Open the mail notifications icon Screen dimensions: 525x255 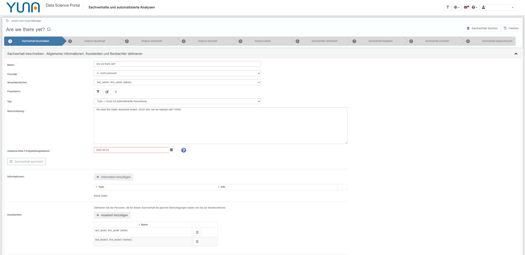tap(466, 7)
